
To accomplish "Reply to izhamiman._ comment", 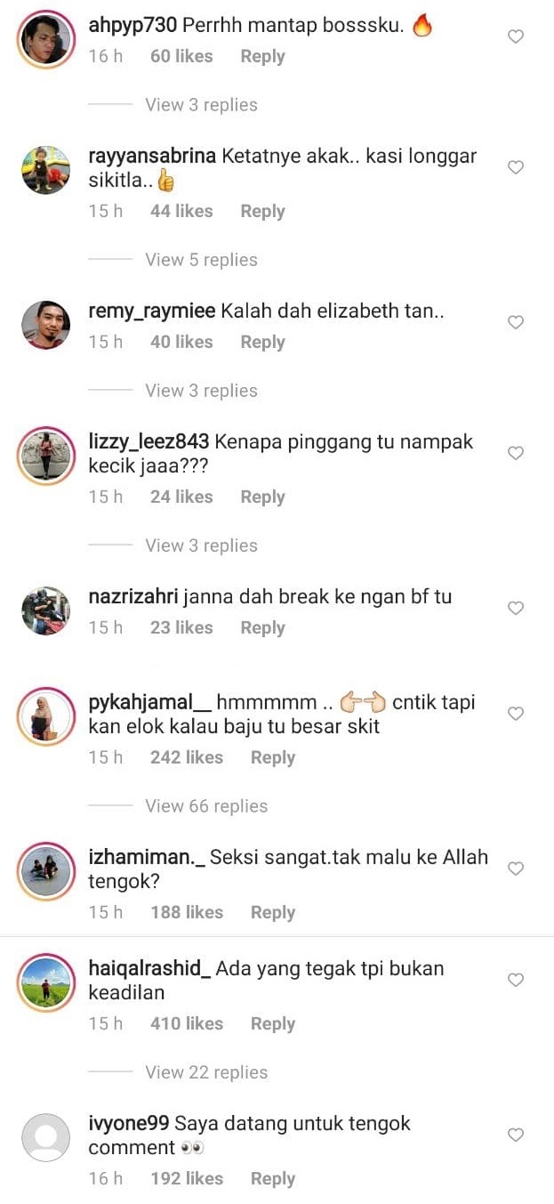I will click(x=272, y=912).
